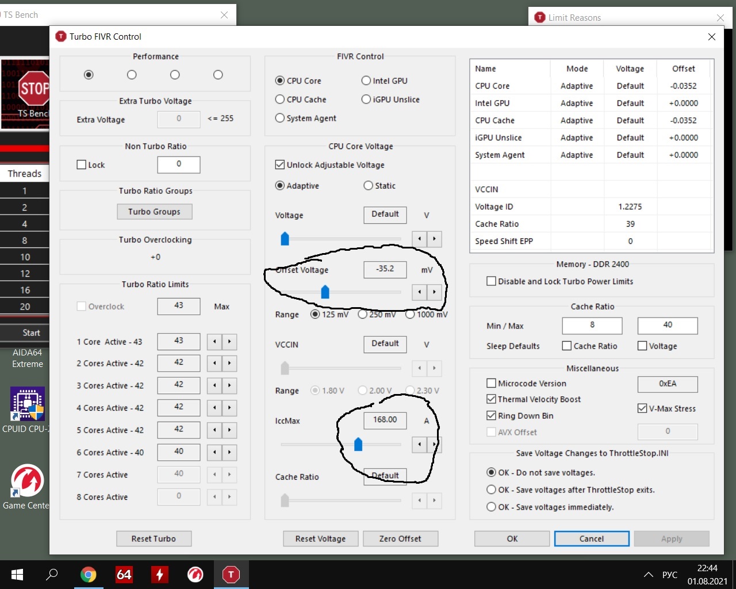This screenshot has width=736, height=589.
Task: Enable Microcode Version checkbox
Action: pyautogui.click(x=527, y=383)
